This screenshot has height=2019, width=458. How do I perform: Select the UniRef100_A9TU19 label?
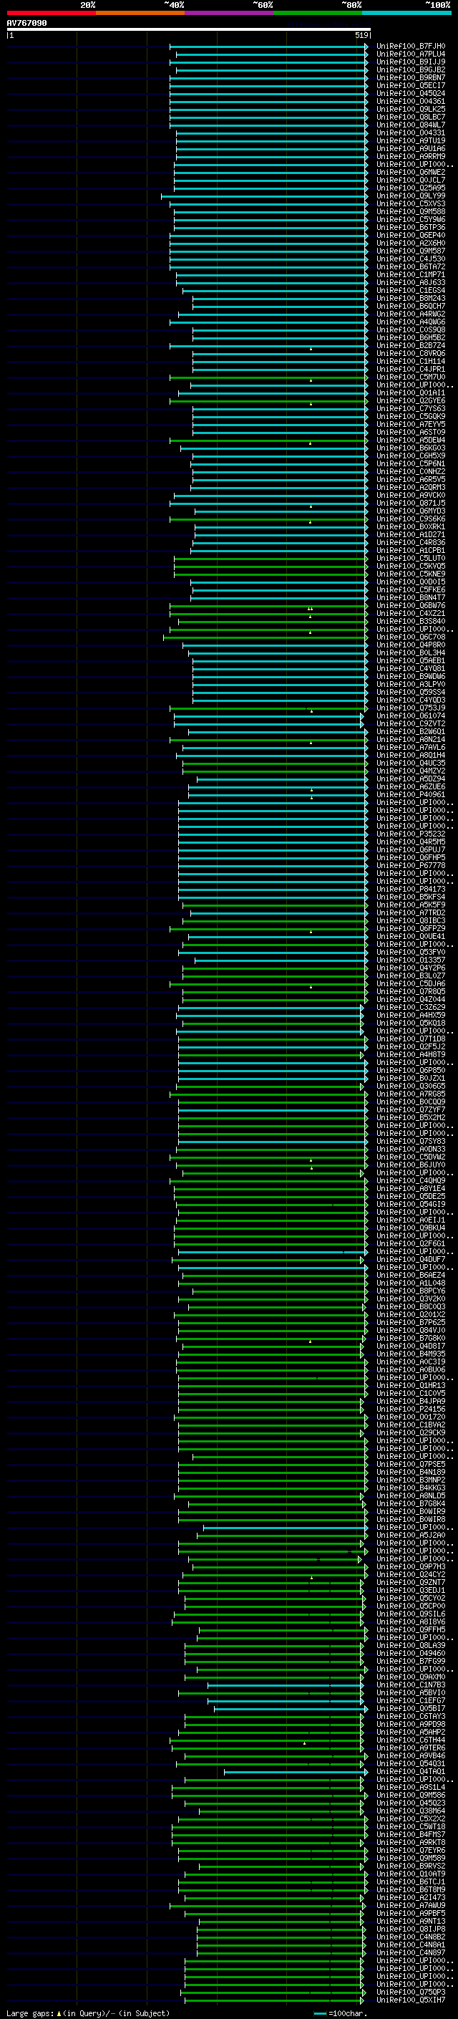pyautogui.click(x=411, y=141)
